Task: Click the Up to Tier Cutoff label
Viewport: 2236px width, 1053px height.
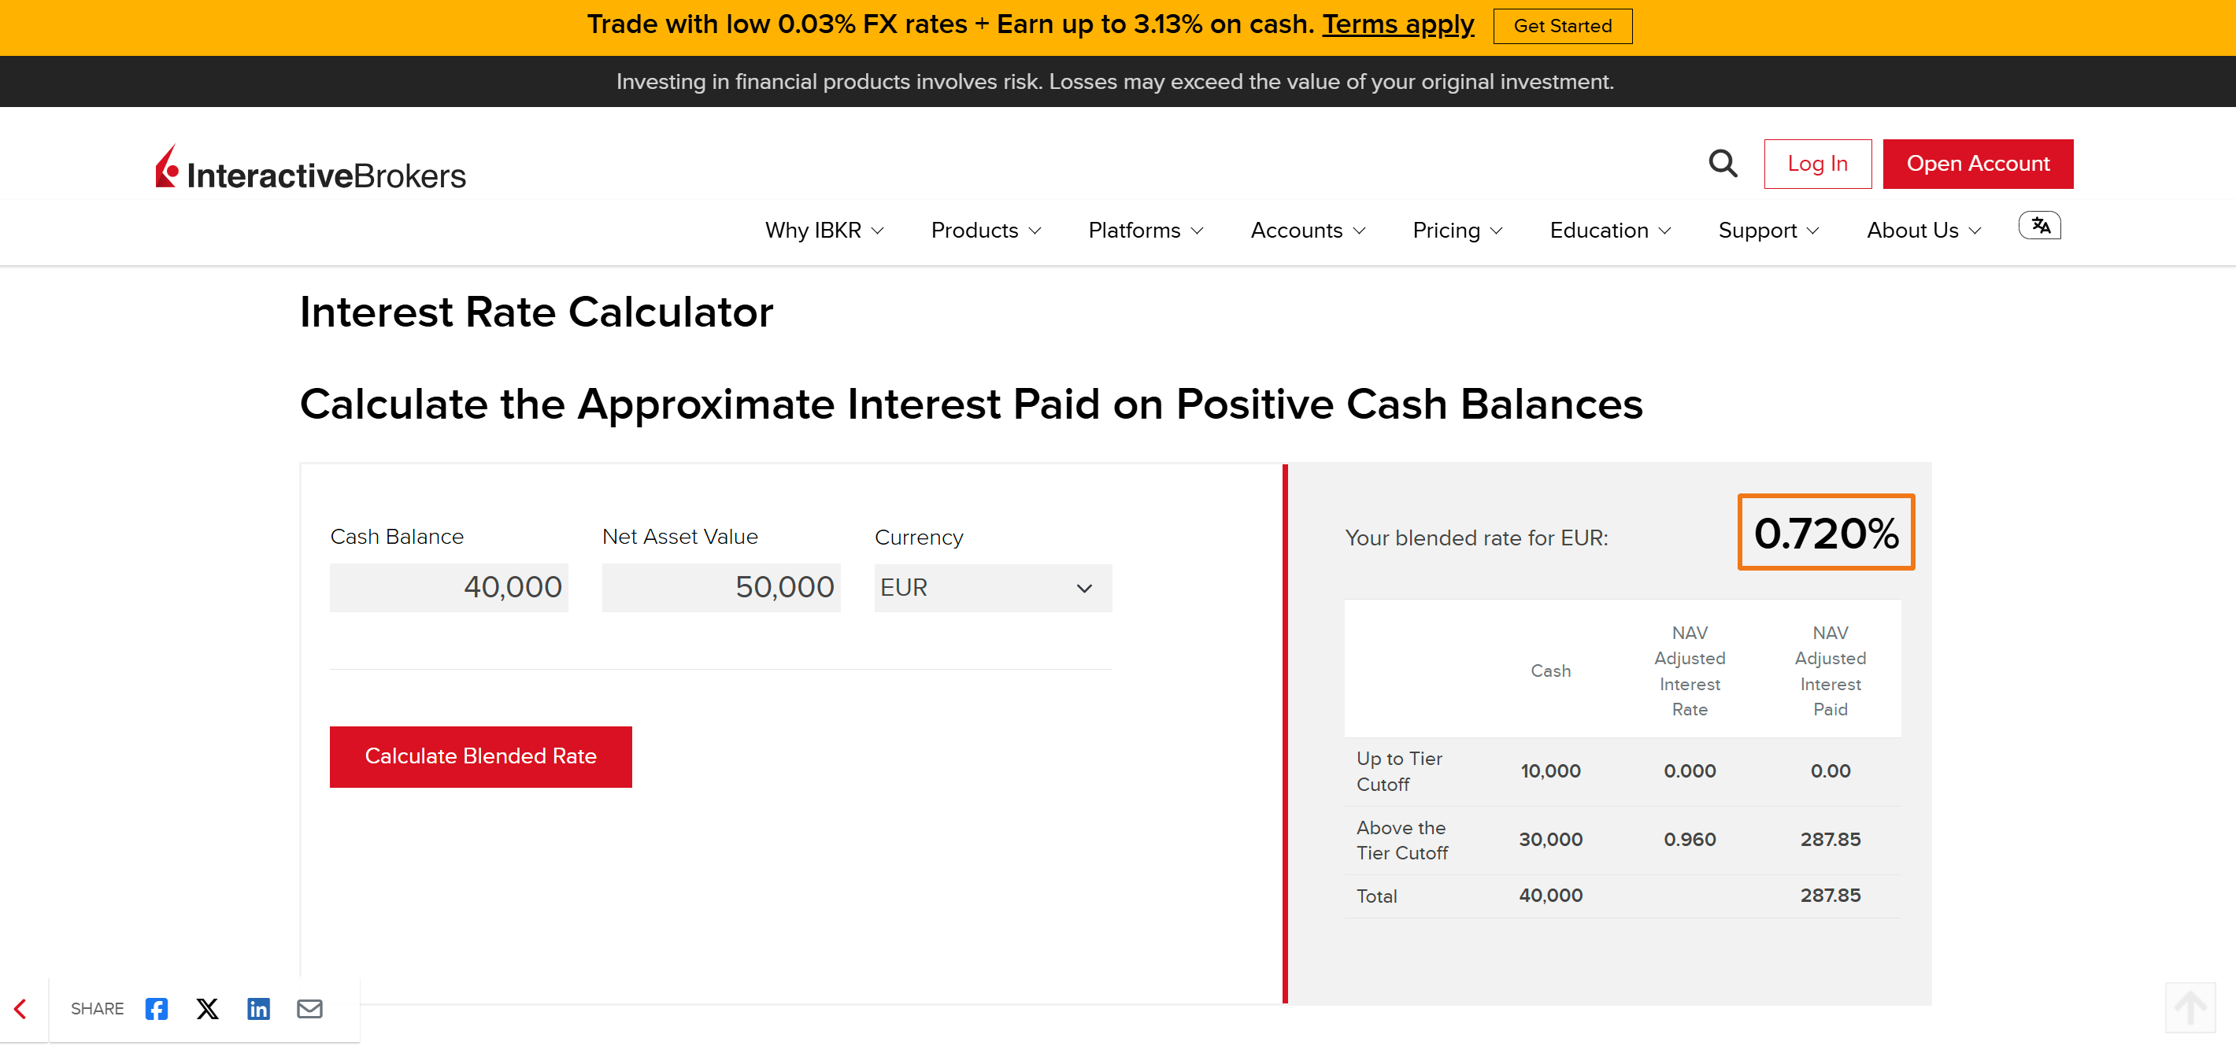Action: (x=1399, y=771)
